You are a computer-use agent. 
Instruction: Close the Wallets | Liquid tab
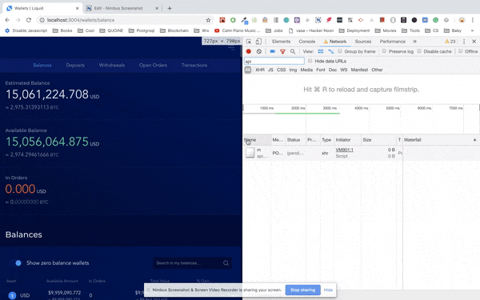(x=77, y=8)
